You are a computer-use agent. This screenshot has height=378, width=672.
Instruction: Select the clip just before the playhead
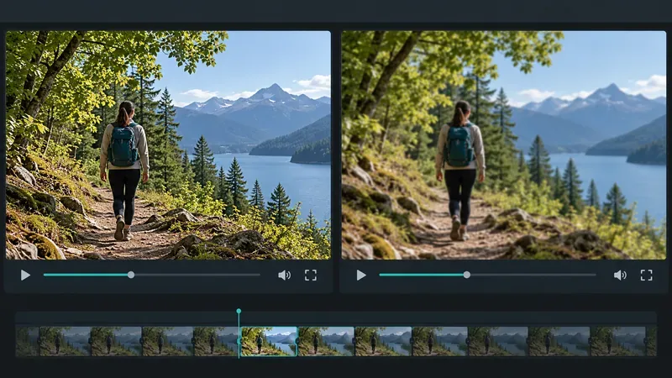(216, 341)
